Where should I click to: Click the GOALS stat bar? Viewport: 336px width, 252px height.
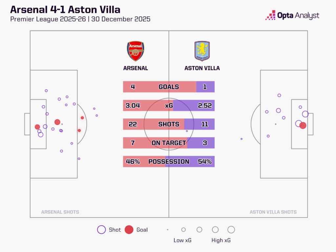[x=169, y=87]
